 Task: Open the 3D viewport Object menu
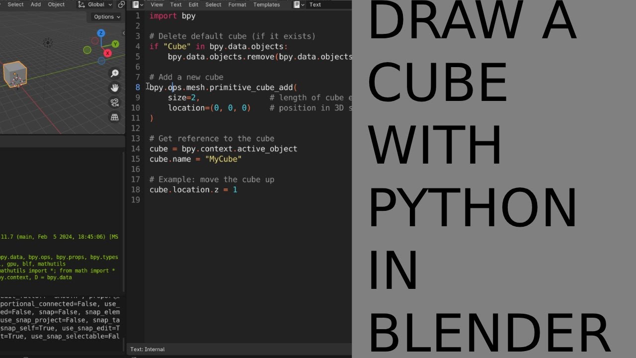(x=56, y=4)
